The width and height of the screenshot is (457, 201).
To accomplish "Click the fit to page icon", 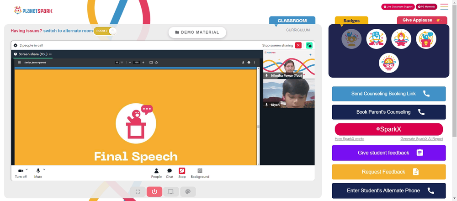I will (151, 62).
